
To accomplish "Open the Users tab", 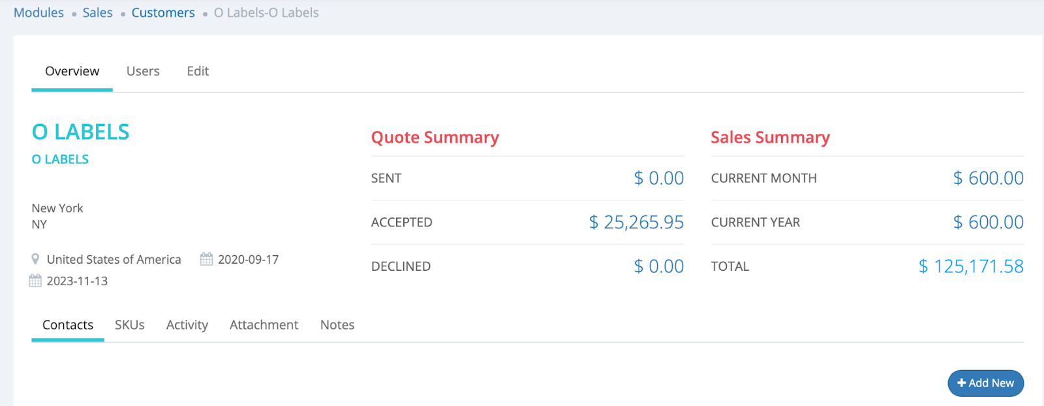I will pyautogui.click(x=143, y=71).
